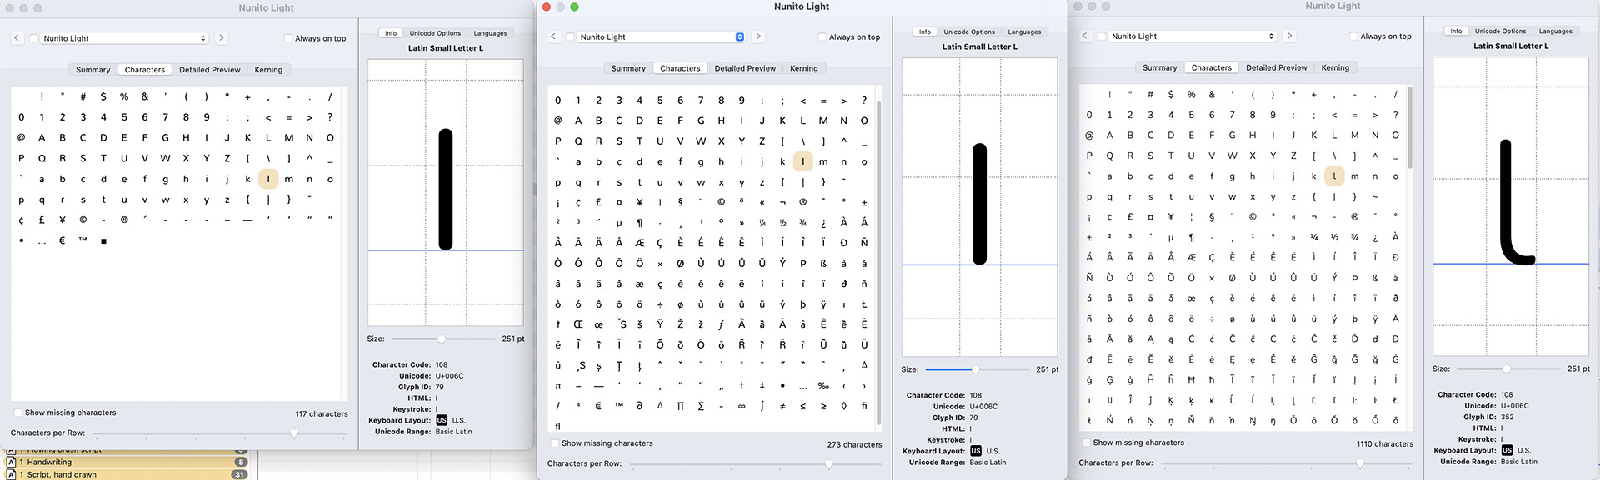Select highlighted lowercase l in middle window grid
Viewport: 1600px width, 480px height.
[802, 161]
